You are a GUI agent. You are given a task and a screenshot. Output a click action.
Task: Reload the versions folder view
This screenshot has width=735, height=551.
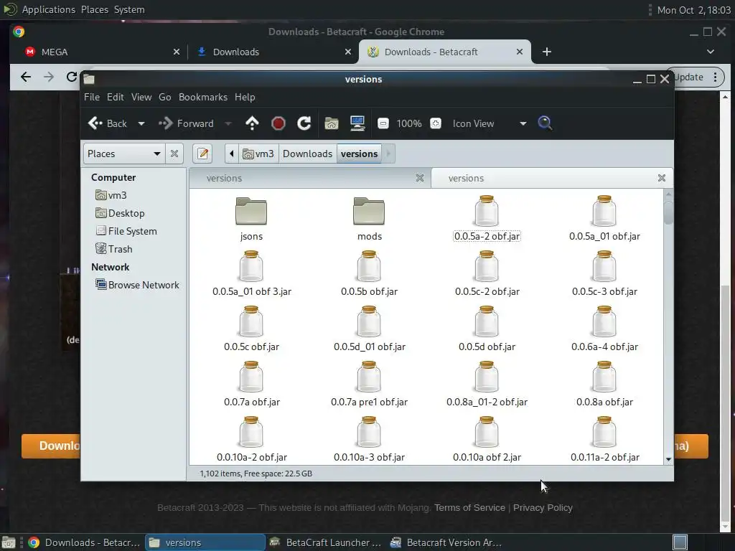(304, 123)
